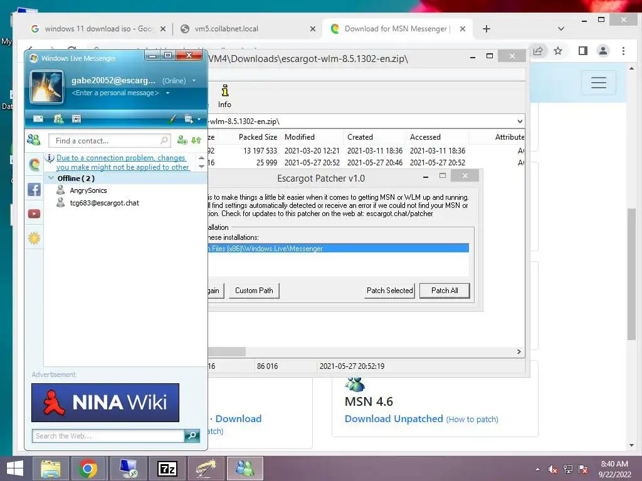This screenshot has width=642, height=481.
Task: Click the NINA Wiki advertisement banner
Action: tap(105, 403)
